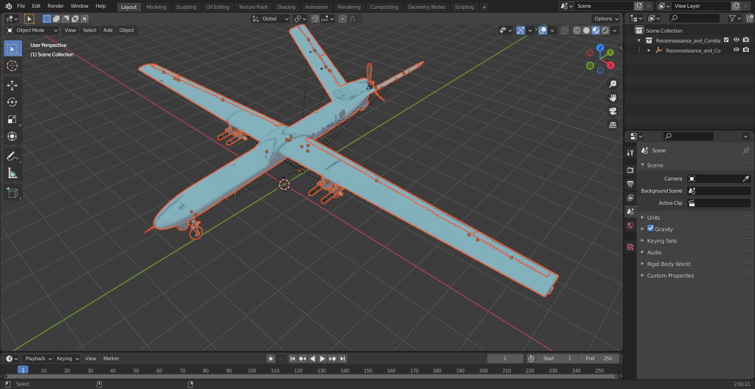Activate the Rotate tool
This screenshot has height=389, width=755.
click(12, 102)
